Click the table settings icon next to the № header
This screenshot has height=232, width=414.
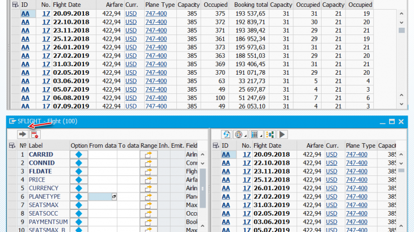tap(12, 145)
